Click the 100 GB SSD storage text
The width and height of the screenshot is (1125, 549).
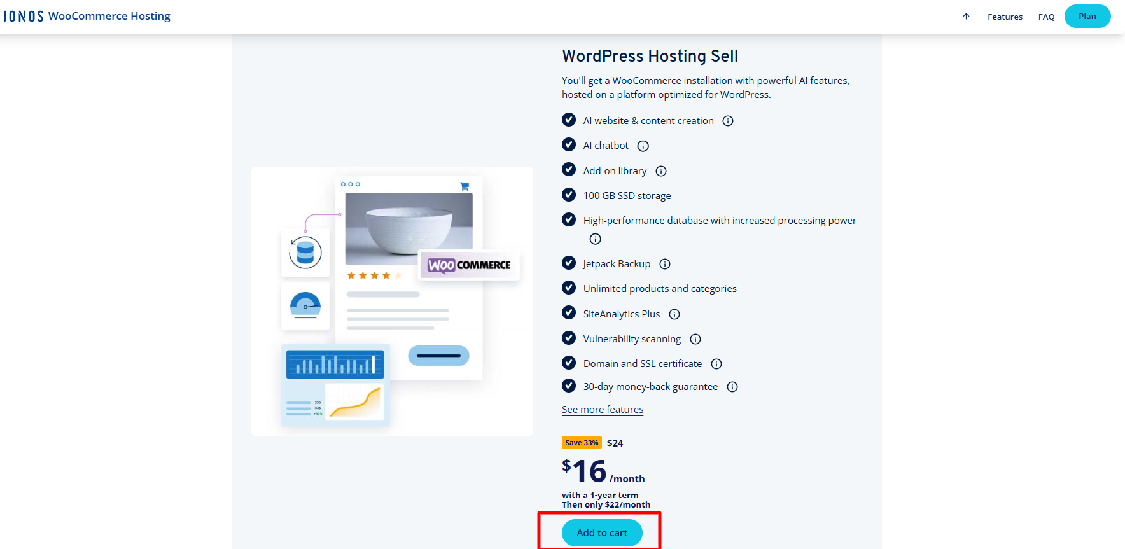pyautogui.click(x=627, y=196)
